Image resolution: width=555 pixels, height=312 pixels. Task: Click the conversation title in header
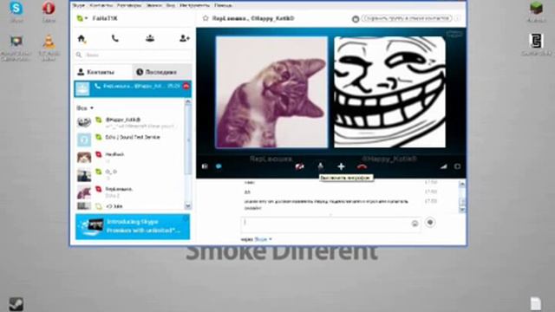point(253,18)
